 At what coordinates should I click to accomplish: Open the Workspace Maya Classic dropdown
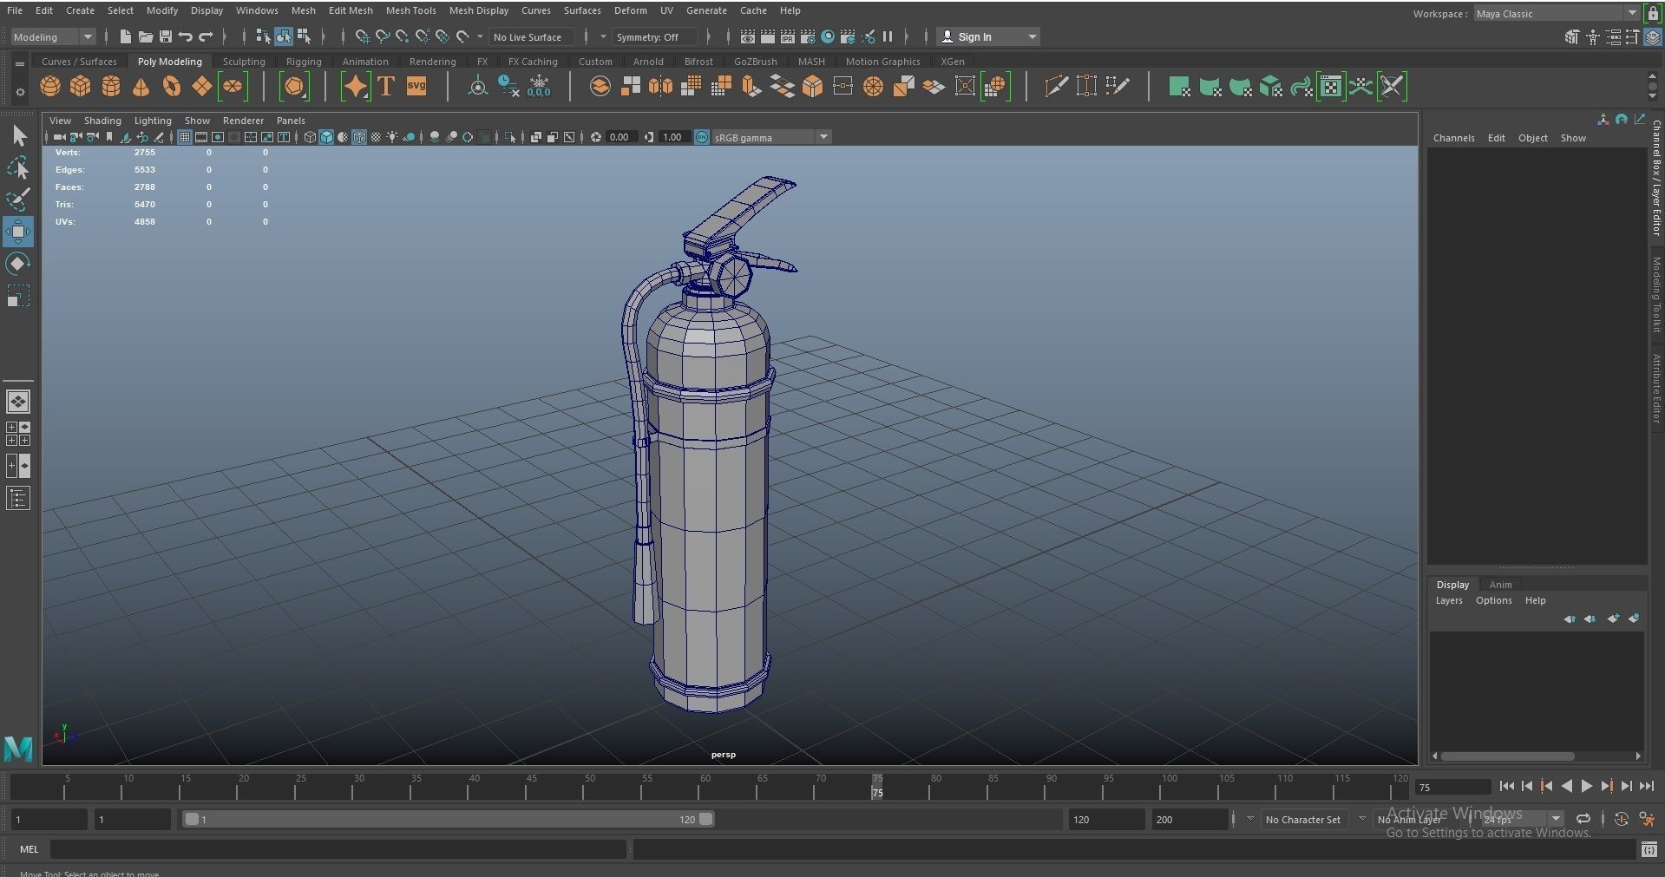pos(1557,13)
